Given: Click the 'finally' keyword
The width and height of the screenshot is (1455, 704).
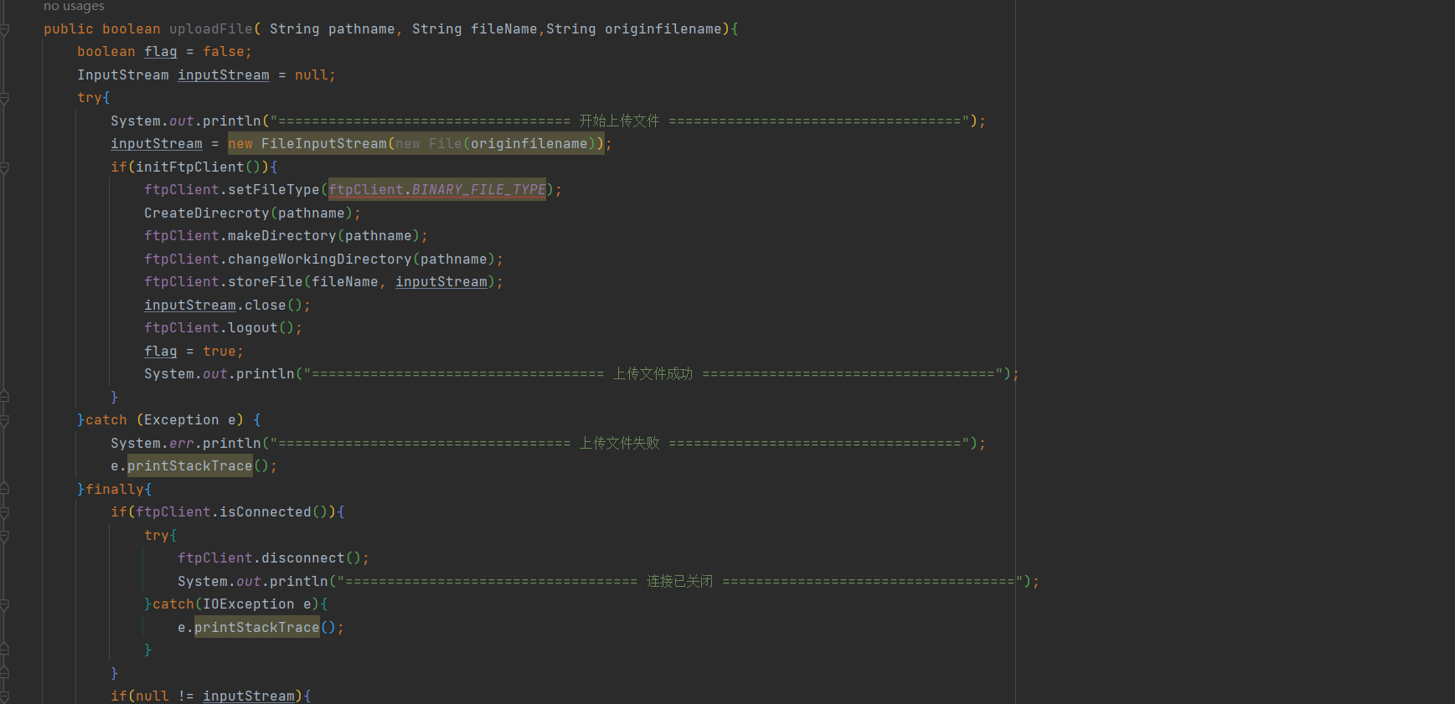Looking at the screenshot, I should point(114,490).
